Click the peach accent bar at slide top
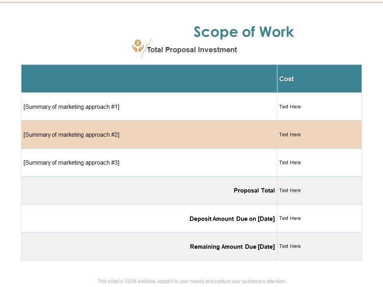 191,2
